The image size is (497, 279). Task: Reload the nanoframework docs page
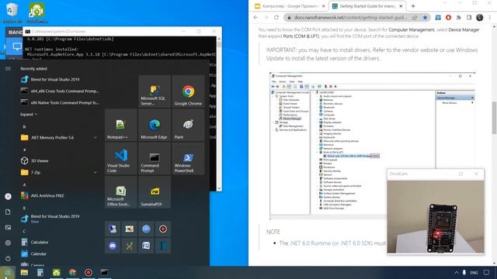(x=276, y=17)
